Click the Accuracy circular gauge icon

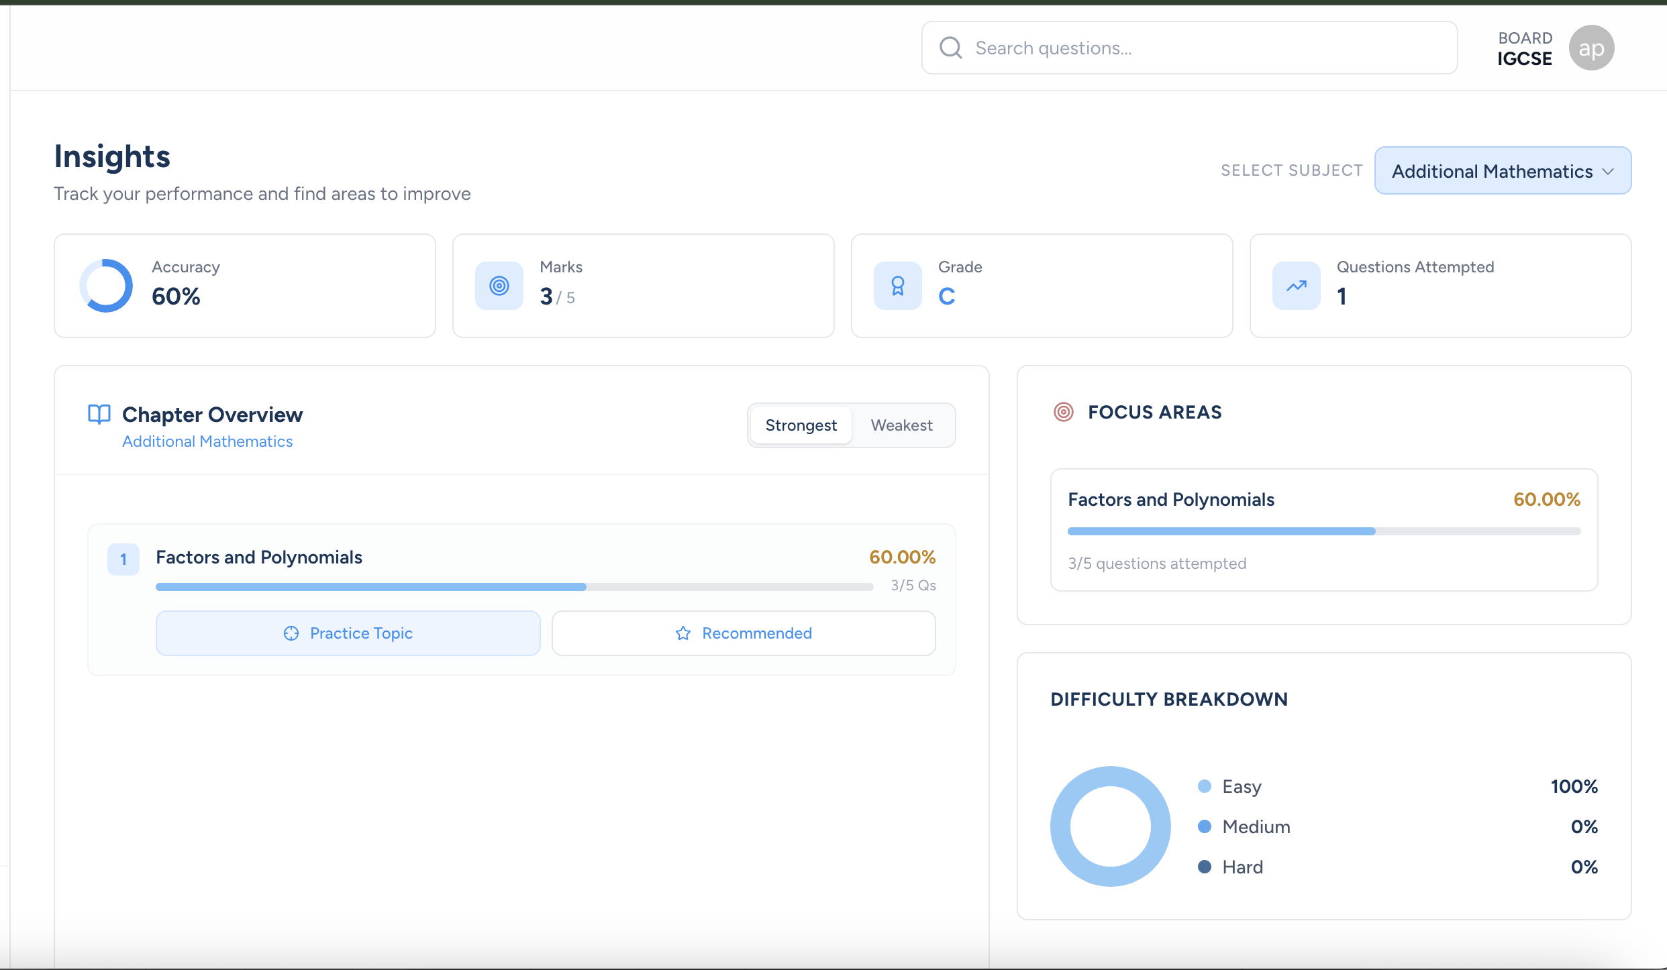click(x=106, y=285)
